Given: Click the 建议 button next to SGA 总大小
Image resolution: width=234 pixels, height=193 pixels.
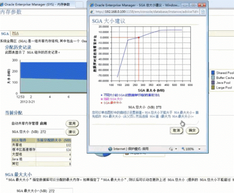Looking at the screenshot, I should point(72,132).
